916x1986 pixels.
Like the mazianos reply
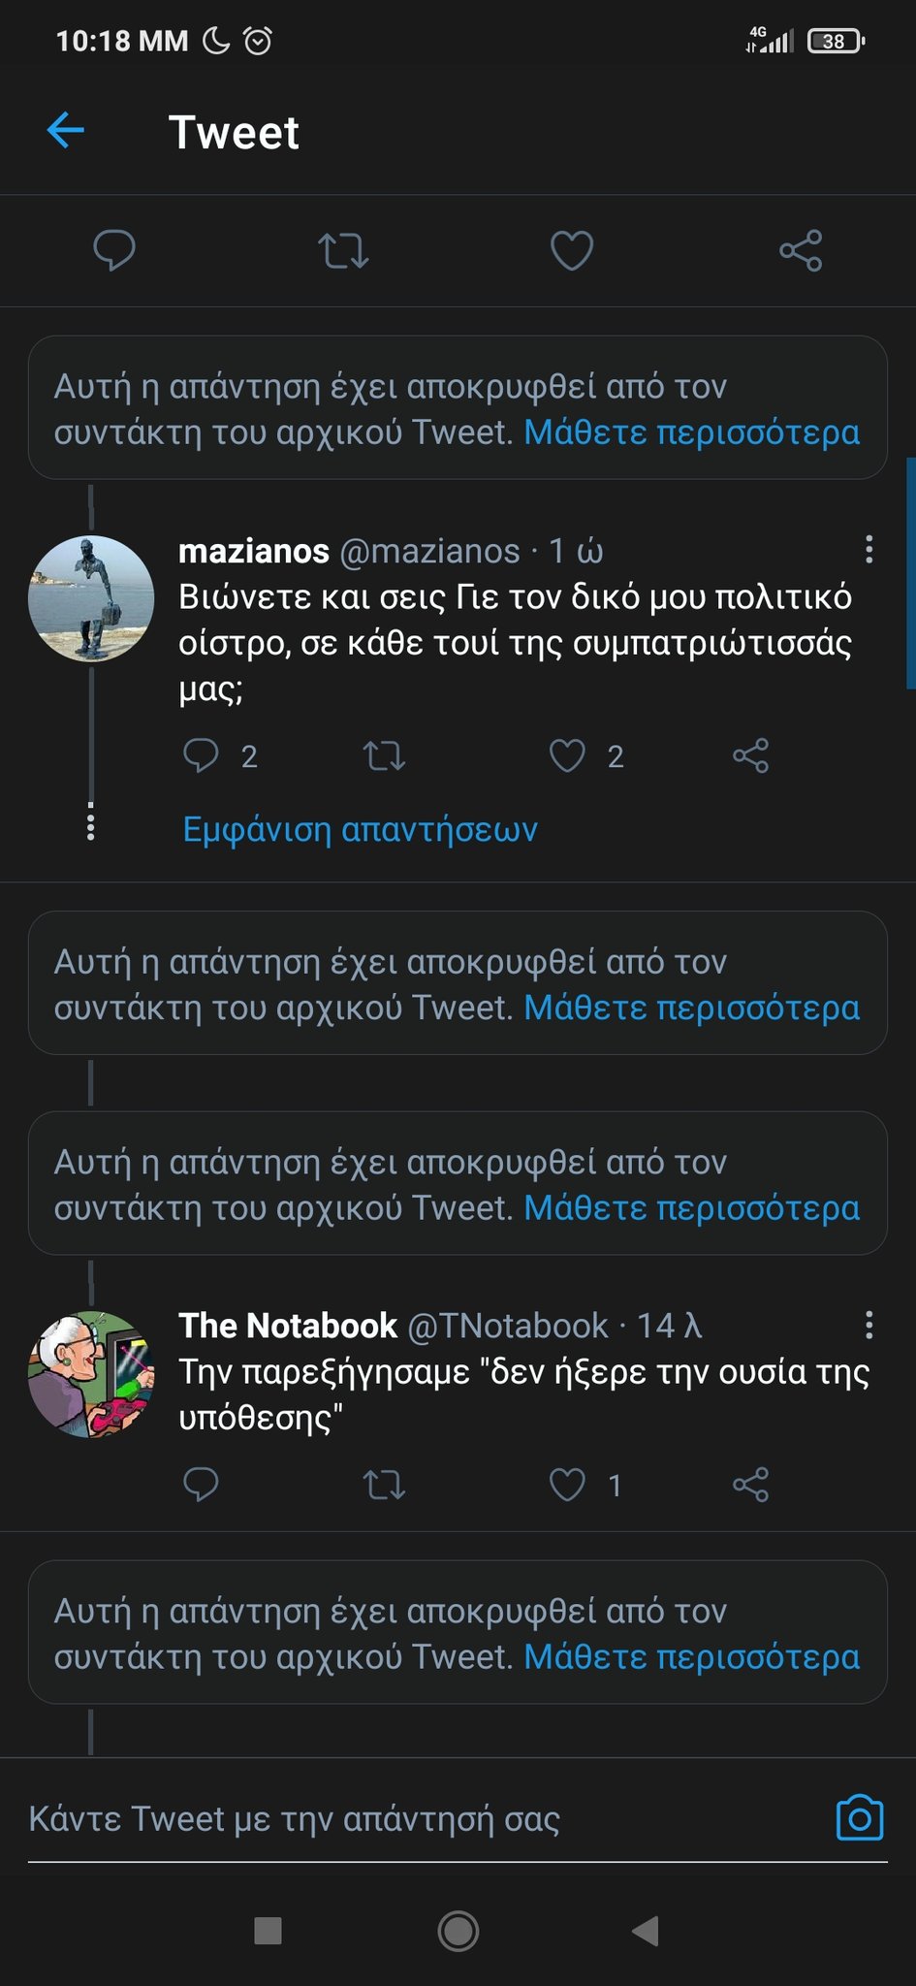coord(567,755)
